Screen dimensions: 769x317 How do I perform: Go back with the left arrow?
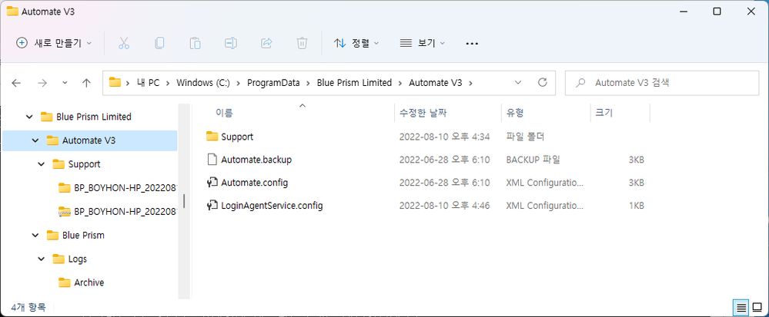click(x=16, y=83)
